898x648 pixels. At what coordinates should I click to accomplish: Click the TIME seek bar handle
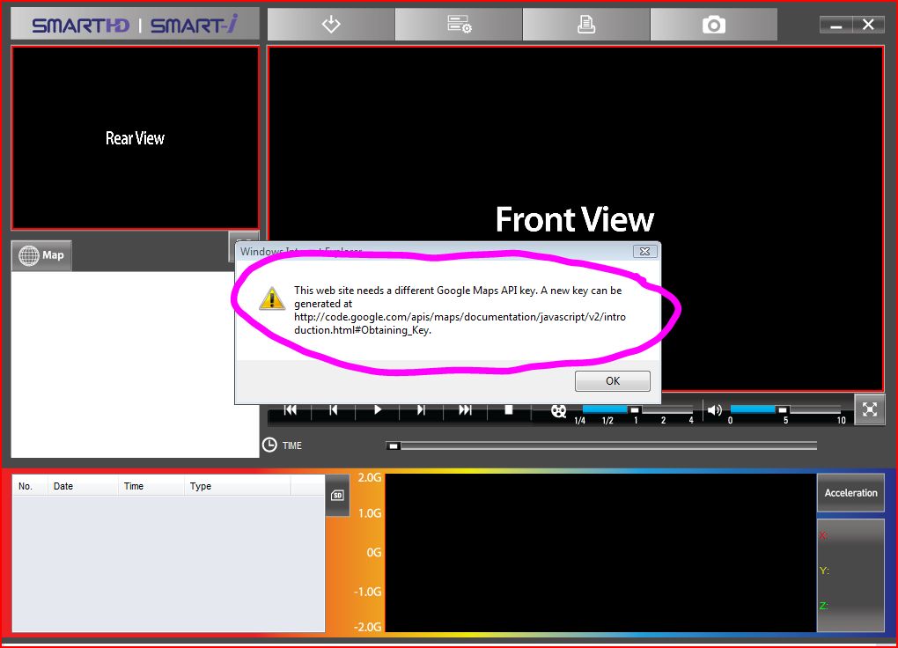click(x=394, y=445)
